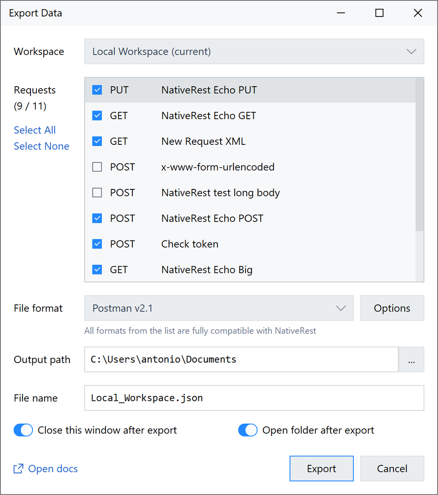Select NativeRest test long body text

(x=221, y=193)
